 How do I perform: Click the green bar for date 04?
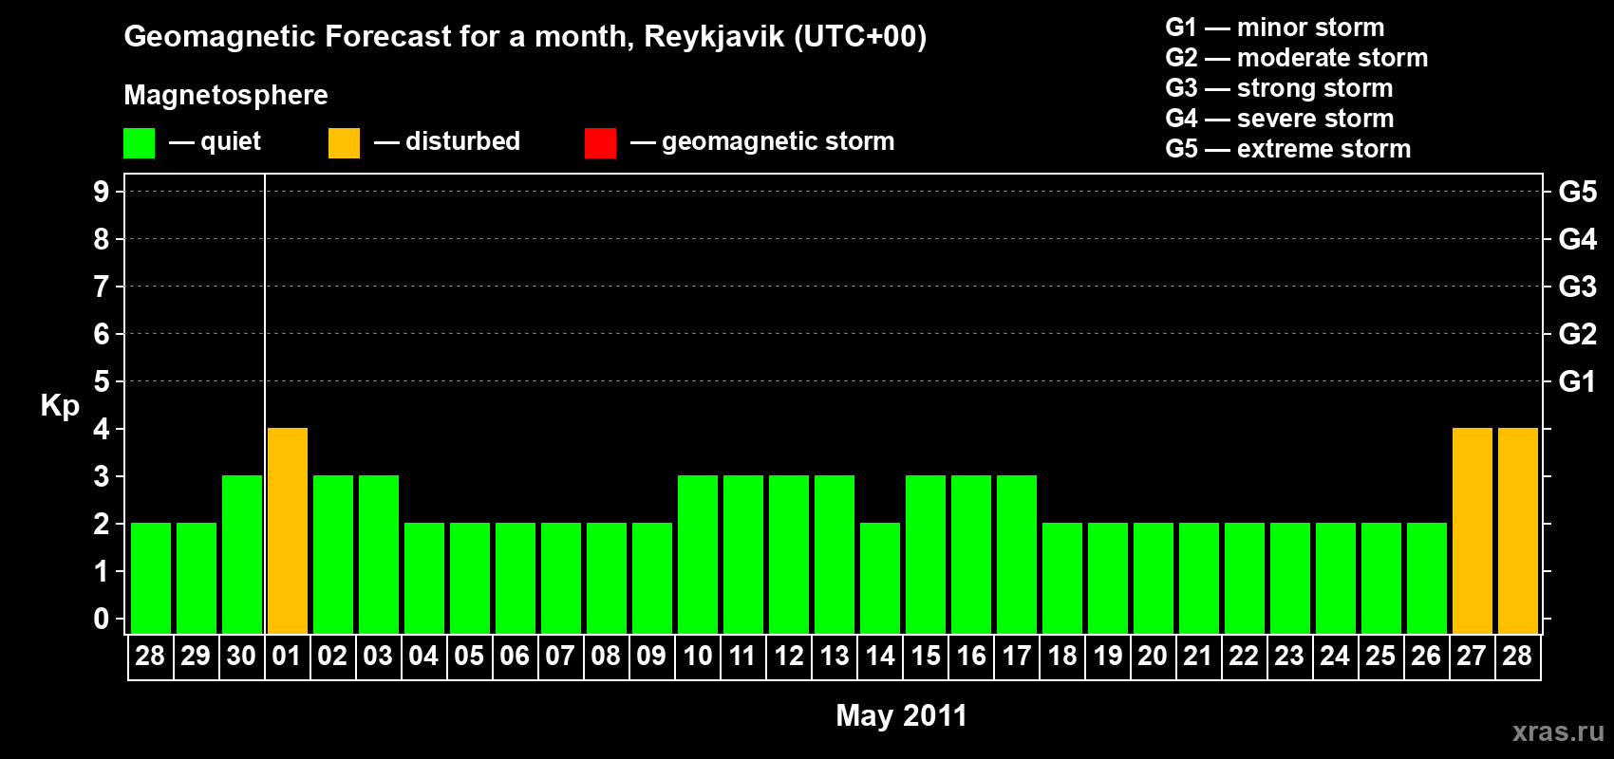(x=424, y=578)
